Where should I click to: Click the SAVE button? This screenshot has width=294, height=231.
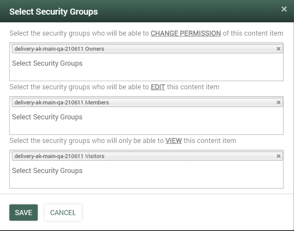[x=24, y=213]
